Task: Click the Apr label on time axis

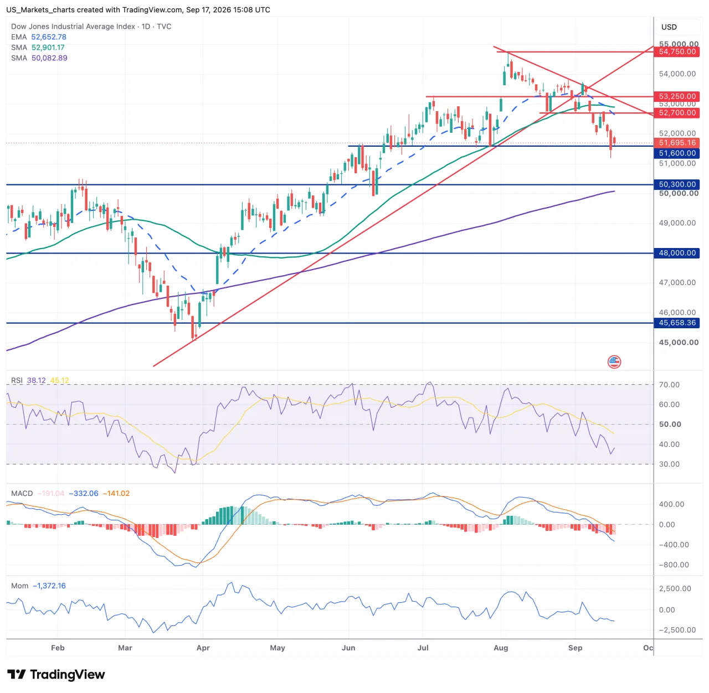Action: [203, 648]
